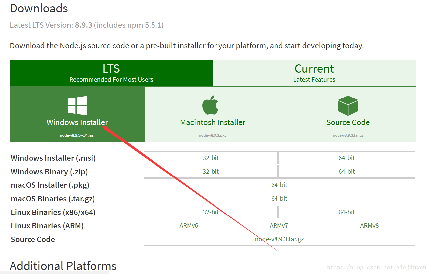Download node-v8.9.3.pkg Macintosh Installer
430x274 pixels.
(x=213, y=114)
